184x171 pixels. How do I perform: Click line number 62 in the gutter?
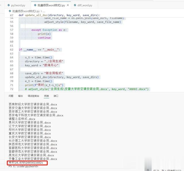tap(11, 50)
